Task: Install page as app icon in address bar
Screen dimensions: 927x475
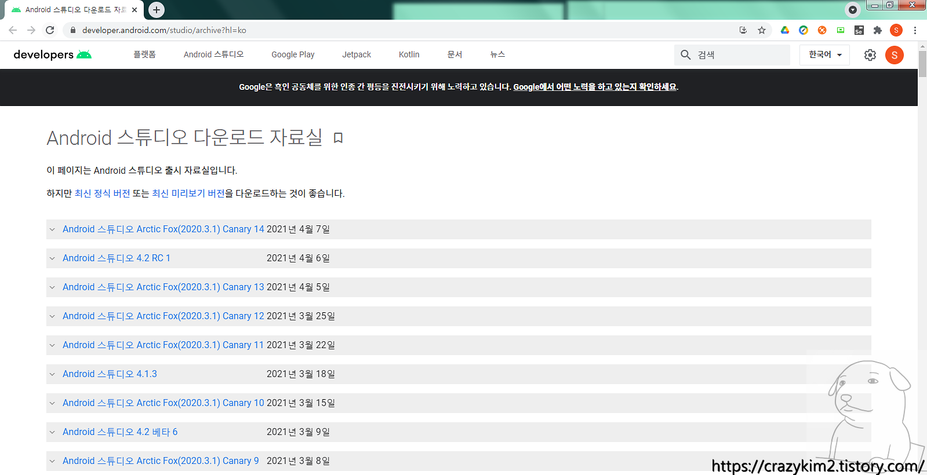Action: 743,30
